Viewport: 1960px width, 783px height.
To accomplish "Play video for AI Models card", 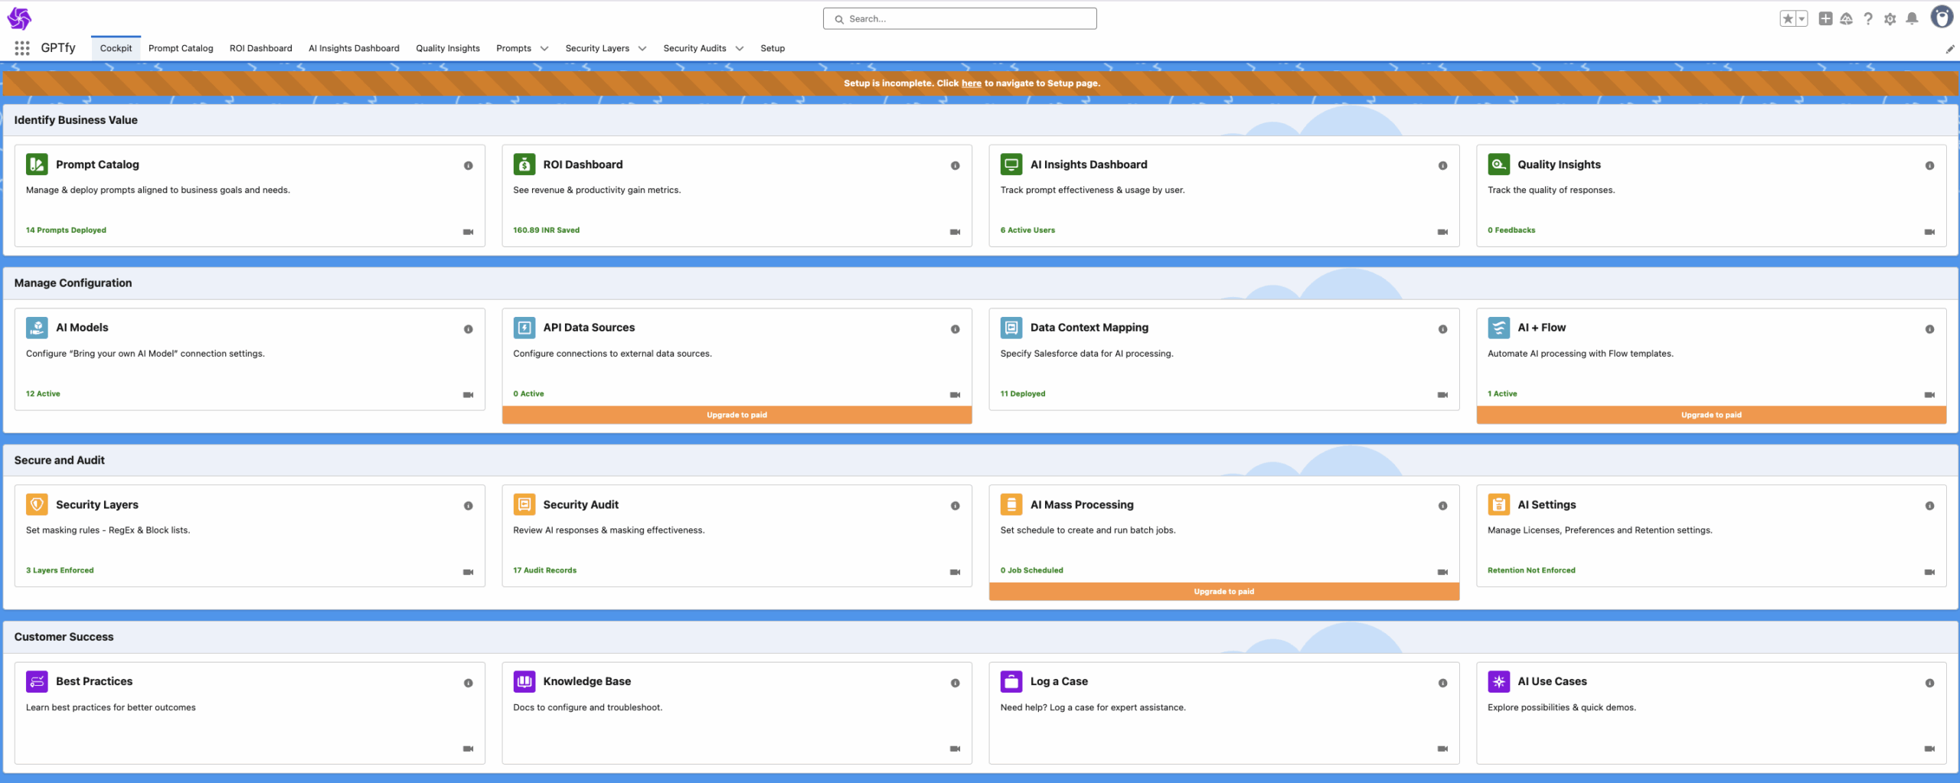I will coord(468,395).
